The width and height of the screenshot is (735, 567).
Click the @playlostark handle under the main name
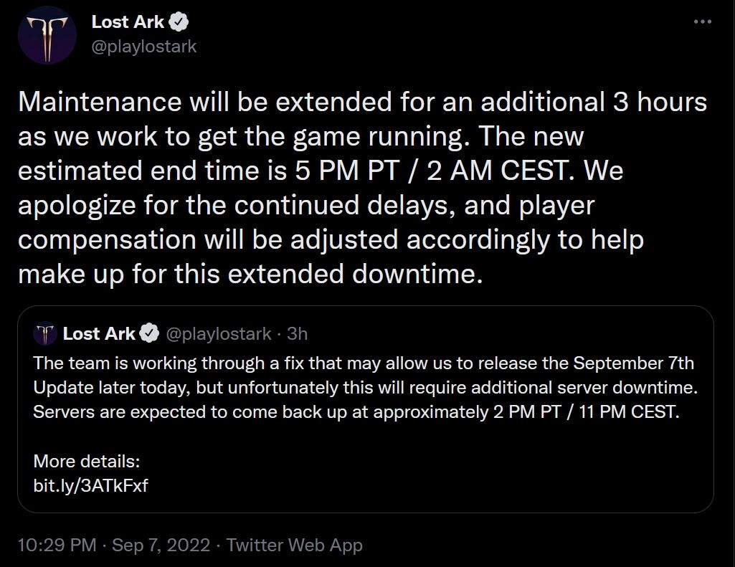tap(143, 47)
